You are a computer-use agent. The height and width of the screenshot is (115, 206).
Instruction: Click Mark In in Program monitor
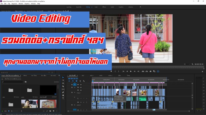pos(115,71)
